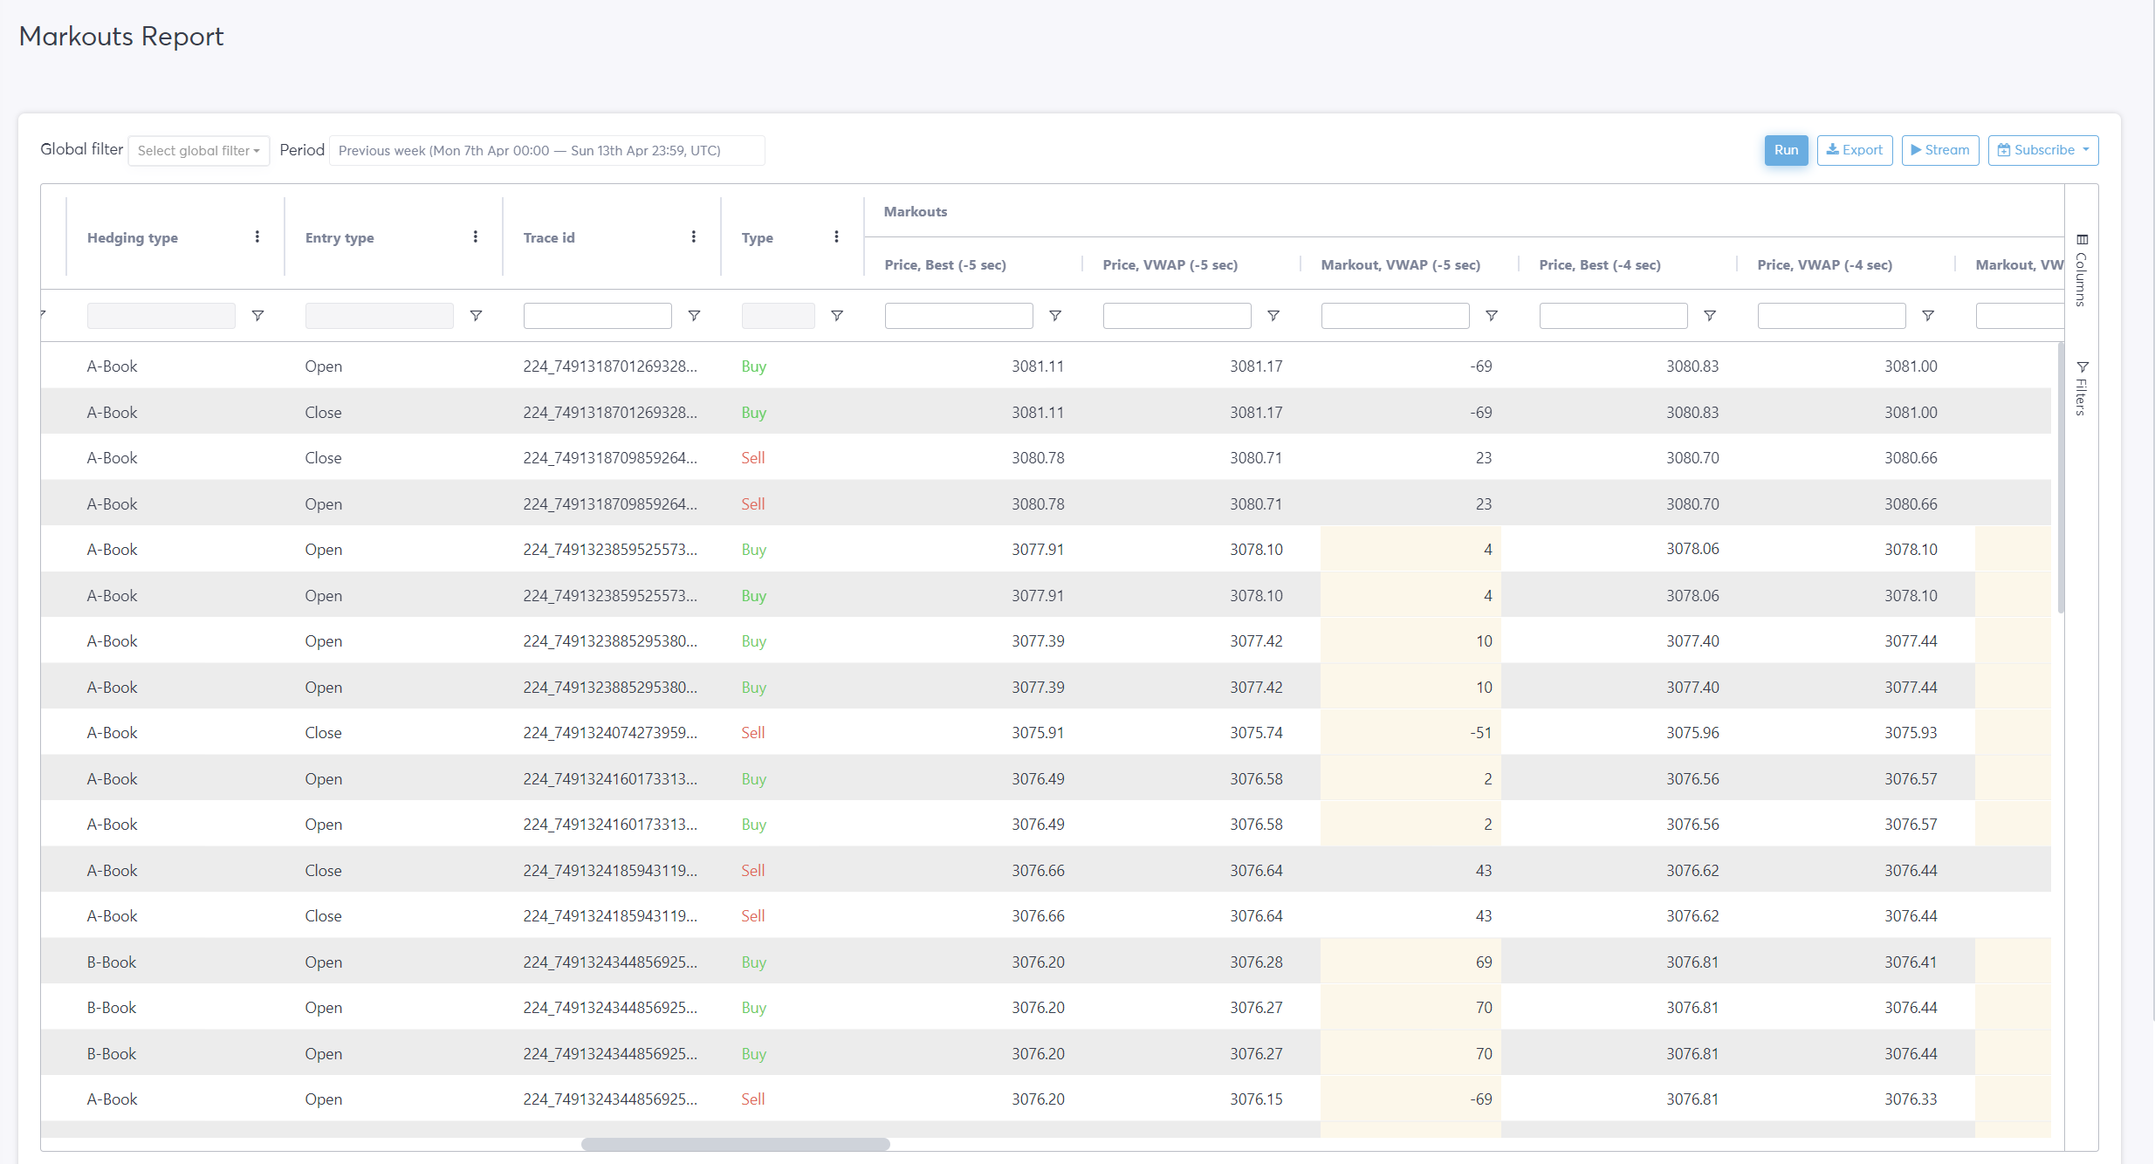
Task: Open Entry type column menu icon
Action: click(476, 237)
